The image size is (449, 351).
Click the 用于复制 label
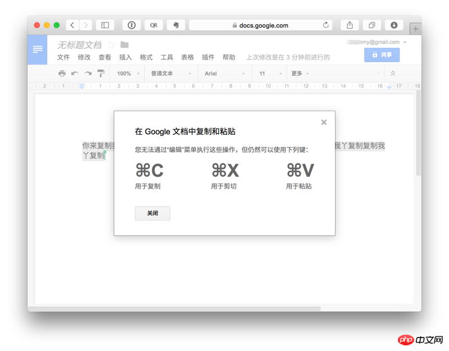click(x=148, y=186)
